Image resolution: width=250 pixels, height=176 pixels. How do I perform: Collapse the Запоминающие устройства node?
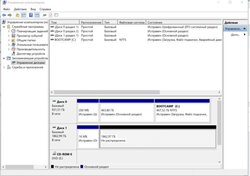click(x=4, y=58)
